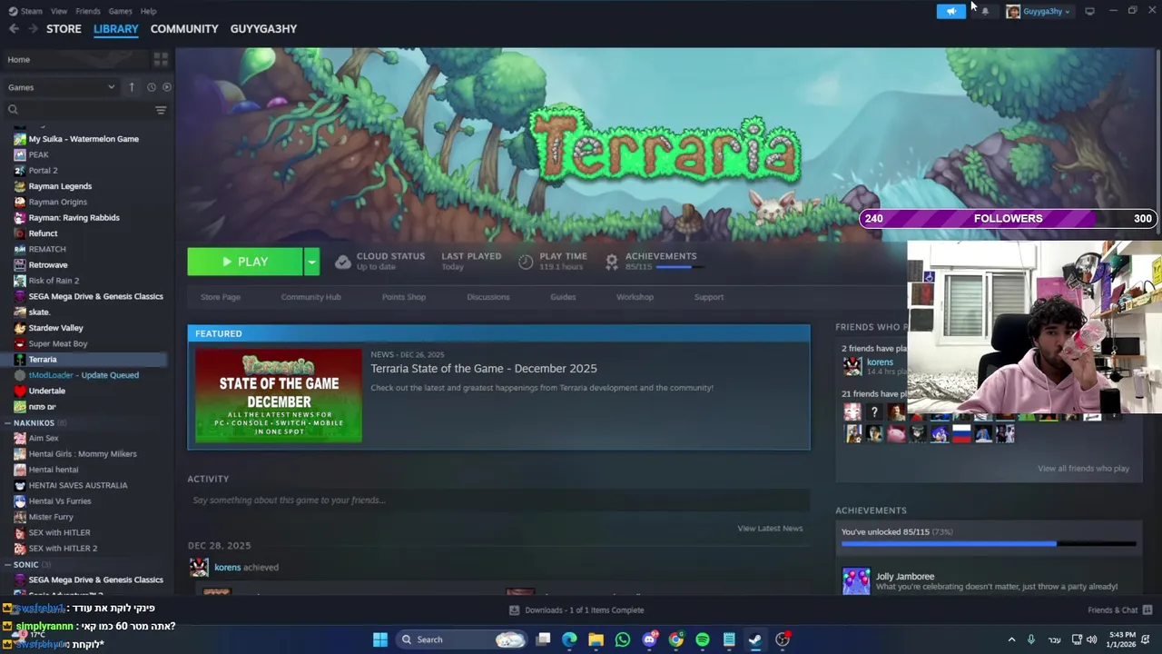Select the Undertale heart icon

click(x=20, y=391)
